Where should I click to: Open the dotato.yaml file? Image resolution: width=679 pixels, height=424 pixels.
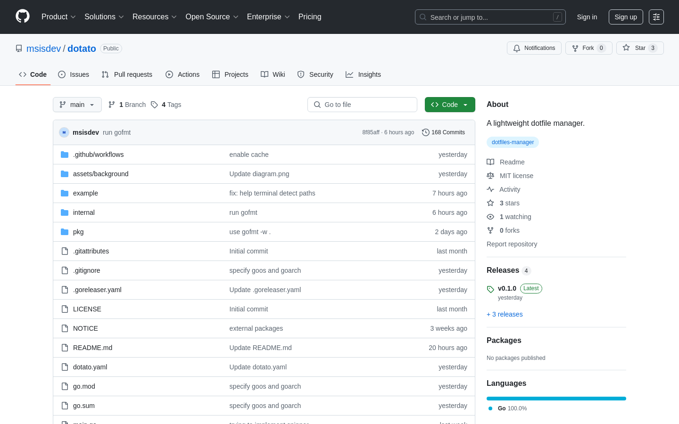point(90,367)
